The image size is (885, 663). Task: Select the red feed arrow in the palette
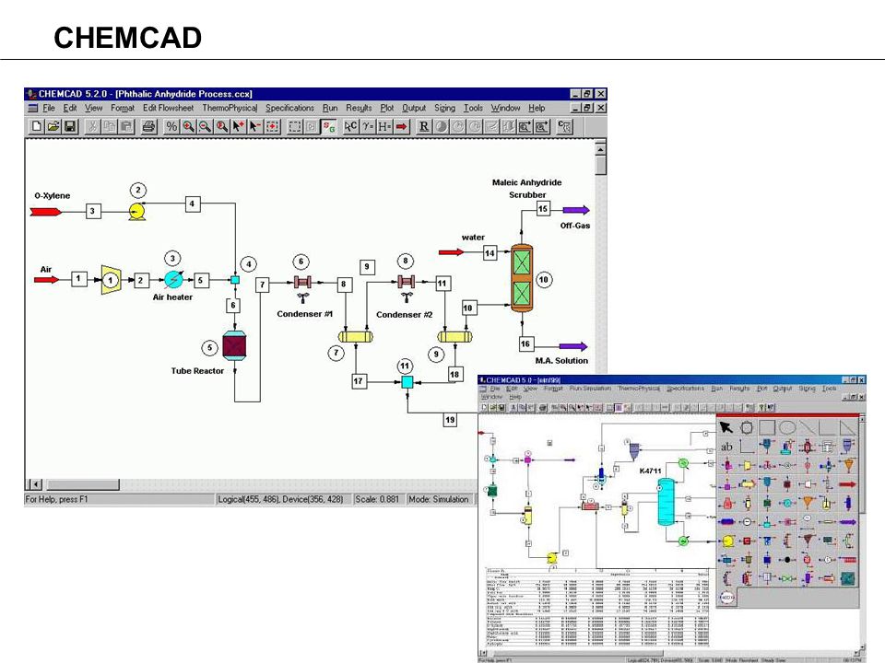point(847,483)
